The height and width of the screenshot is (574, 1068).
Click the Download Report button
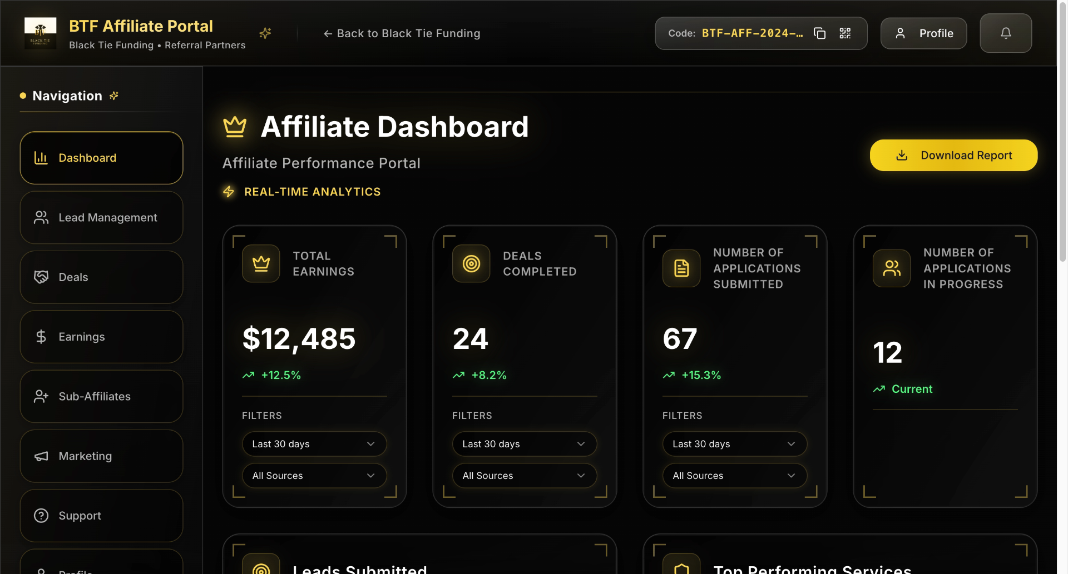coord(953,155)
